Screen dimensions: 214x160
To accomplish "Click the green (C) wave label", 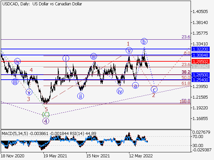I will click(x=46, y=114).
